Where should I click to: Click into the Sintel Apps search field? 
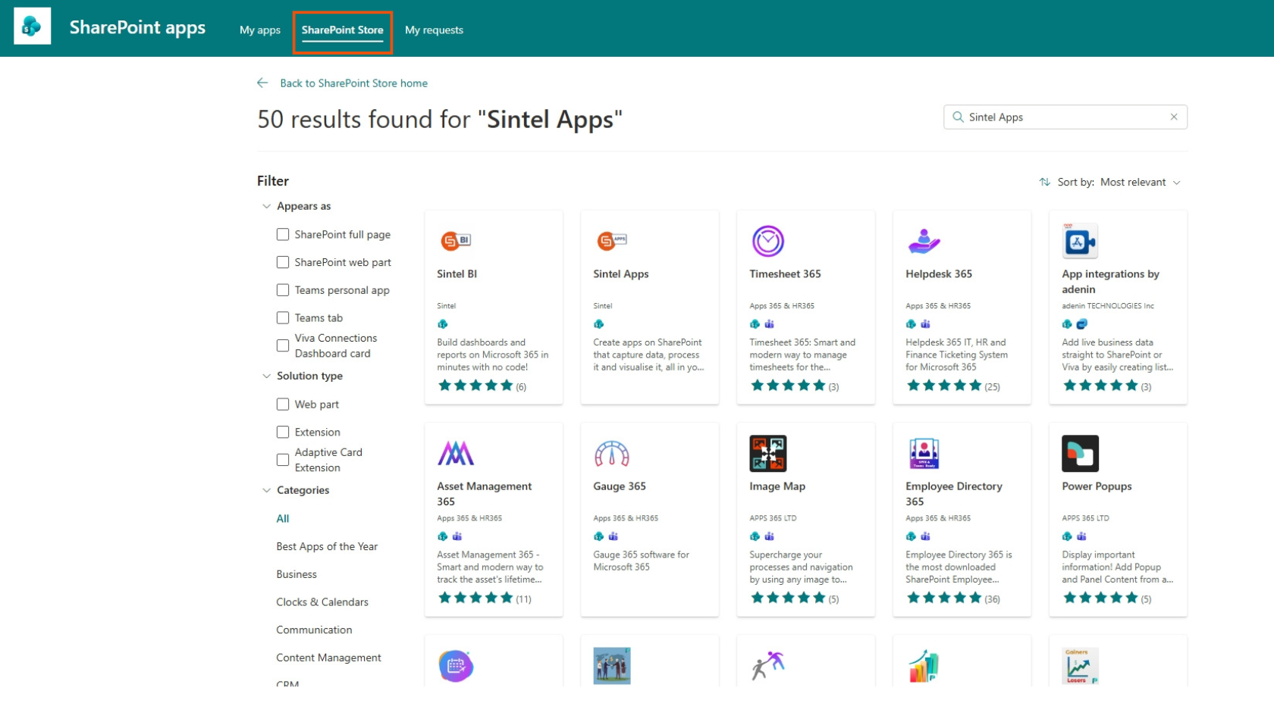[1062, 117]
